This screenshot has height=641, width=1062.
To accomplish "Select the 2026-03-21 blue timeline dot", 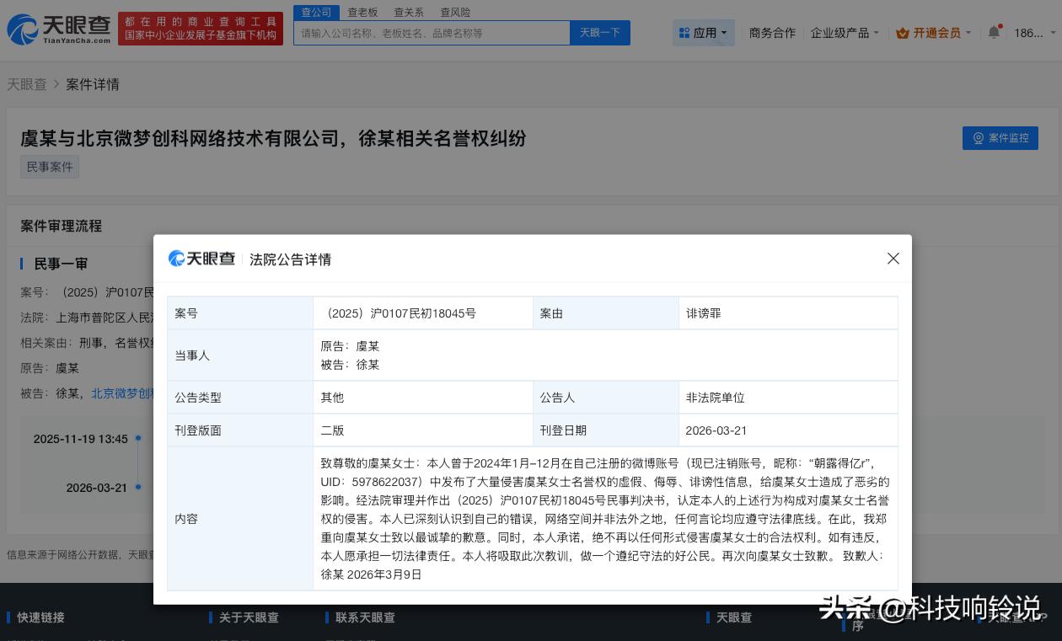I will tap(137, 488).
